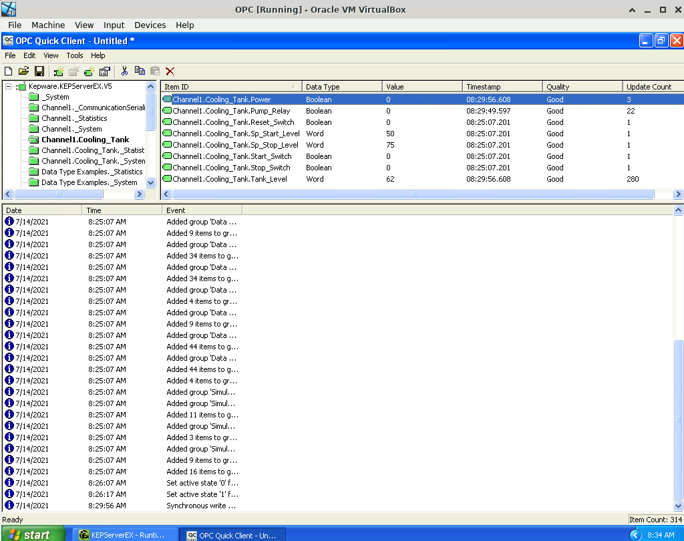
Task: Click the New Item toolbar icon
Action: point(90,71)
